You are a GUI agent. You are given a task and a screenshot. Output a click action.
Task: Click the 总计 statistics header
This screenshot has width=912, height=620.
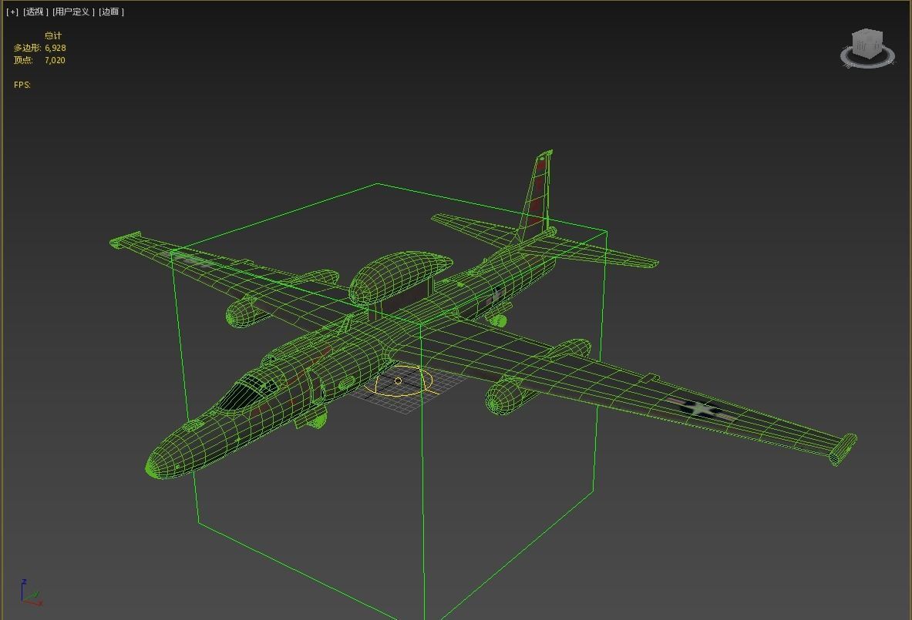(54, 35)
